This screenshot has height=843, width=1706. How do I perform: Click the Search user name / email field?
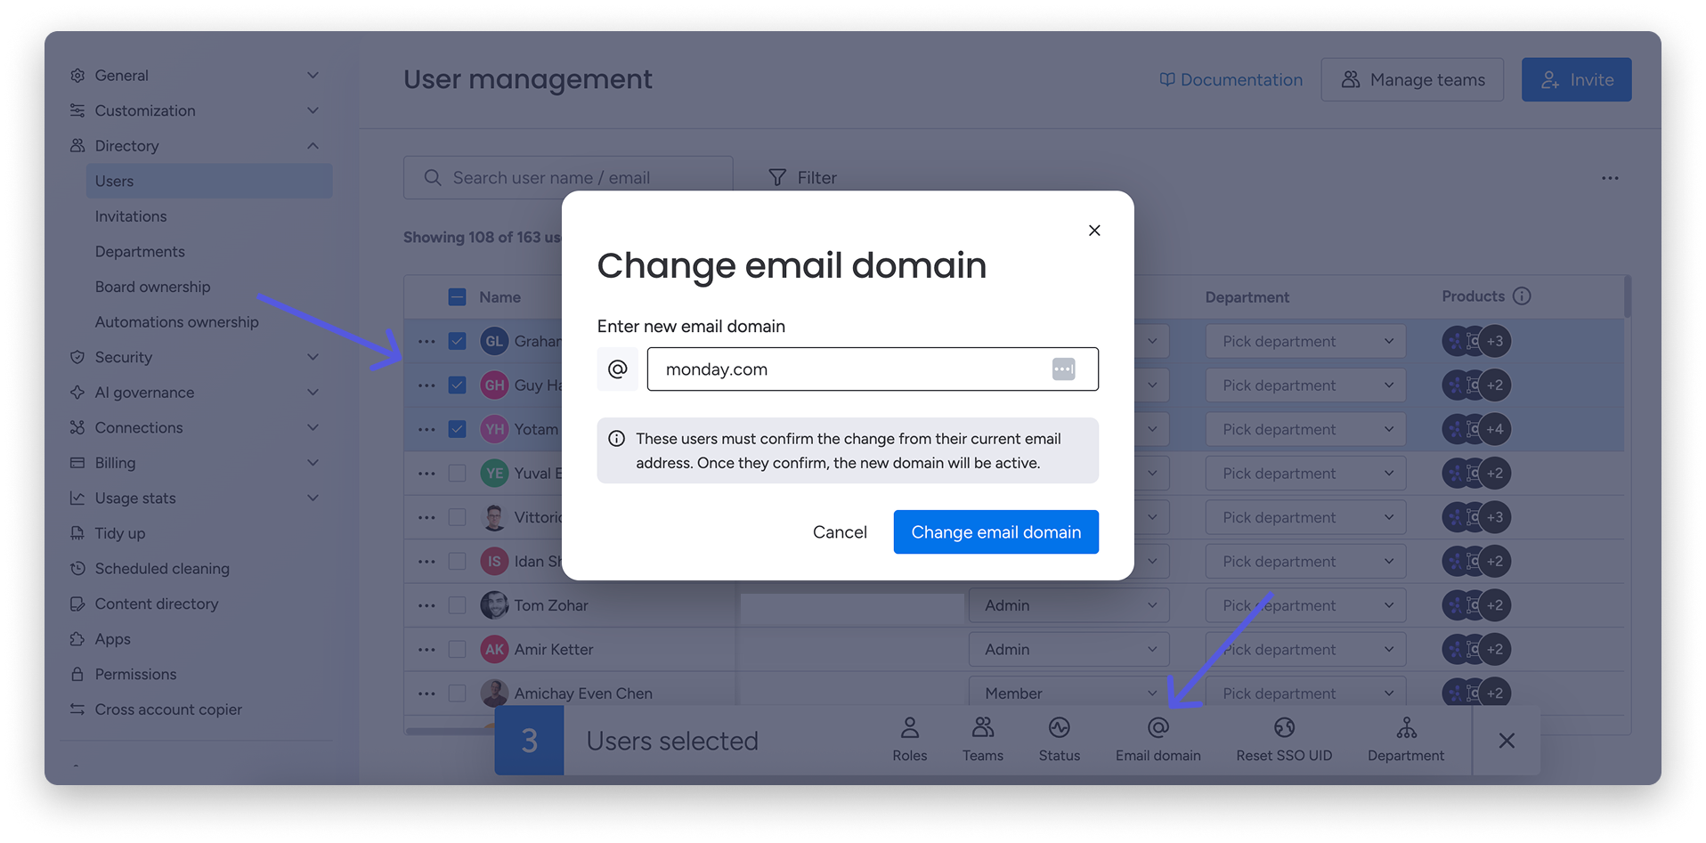click(x=568, y=178)
